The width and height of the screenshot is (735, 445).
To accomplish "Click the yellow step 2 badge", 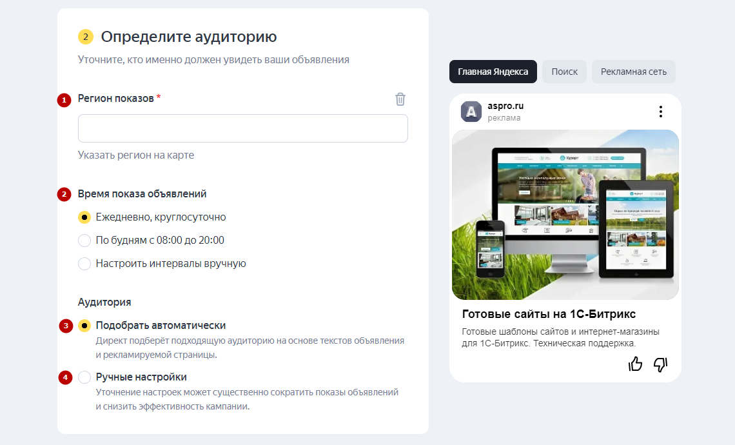I will [x=86, y=37].
